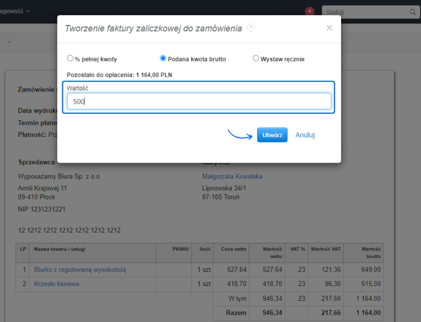Open the Małgorzata Kowalska buyer link
Viewport: 421px width, 322px height.
pos(232,176)
